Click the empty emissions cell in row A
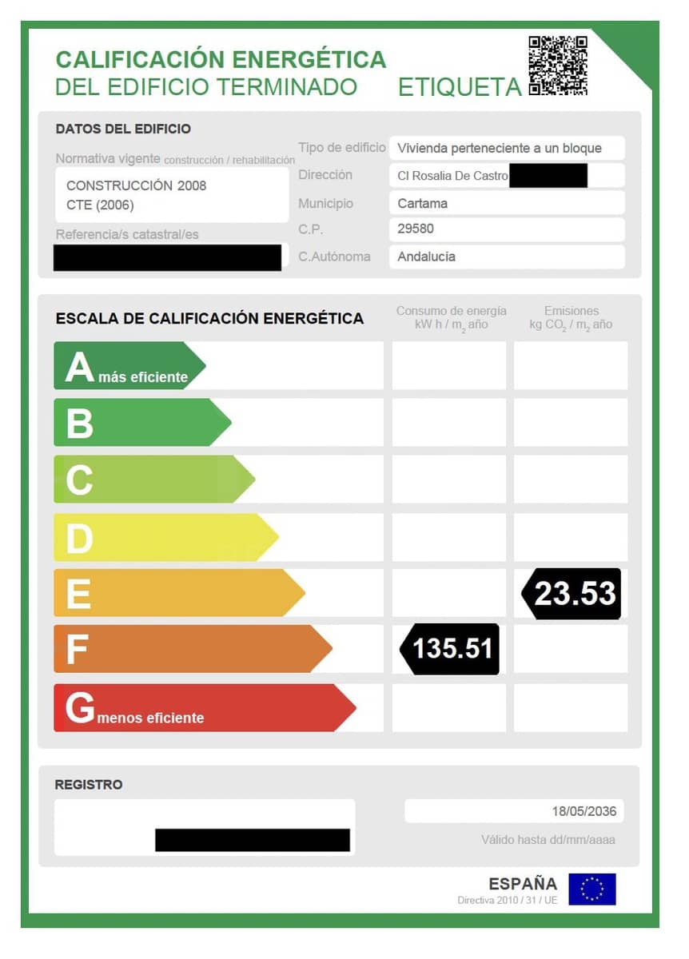 tap(571, 366)
